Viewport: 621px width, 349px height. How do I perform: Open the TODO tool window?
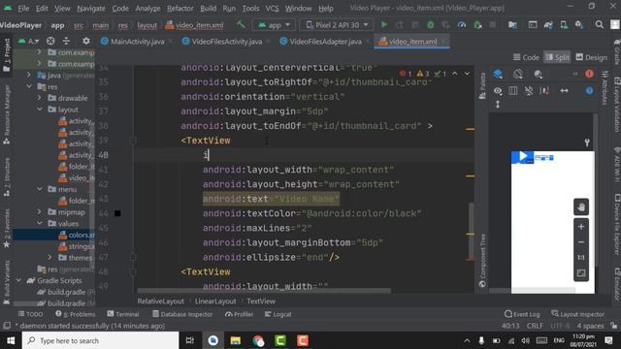pyautogui.click(x=30, y=314)
